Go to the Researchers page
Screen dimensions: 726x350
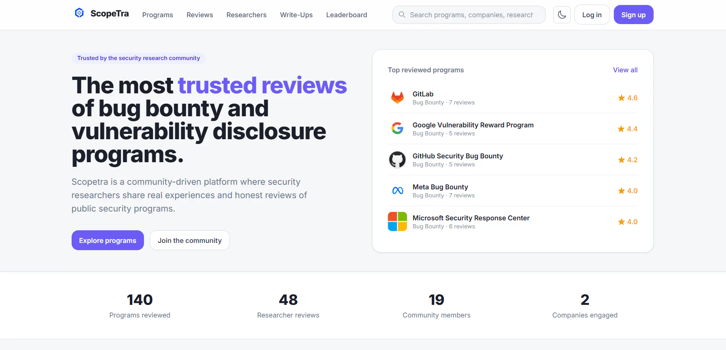(247, 15)
